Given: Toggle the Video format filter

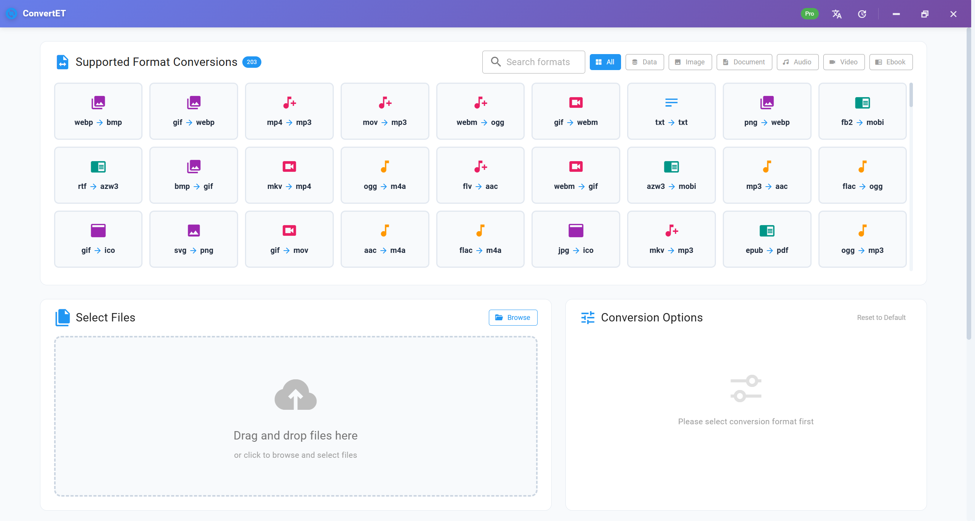Looking at the screenshot, I should (843, 62).
